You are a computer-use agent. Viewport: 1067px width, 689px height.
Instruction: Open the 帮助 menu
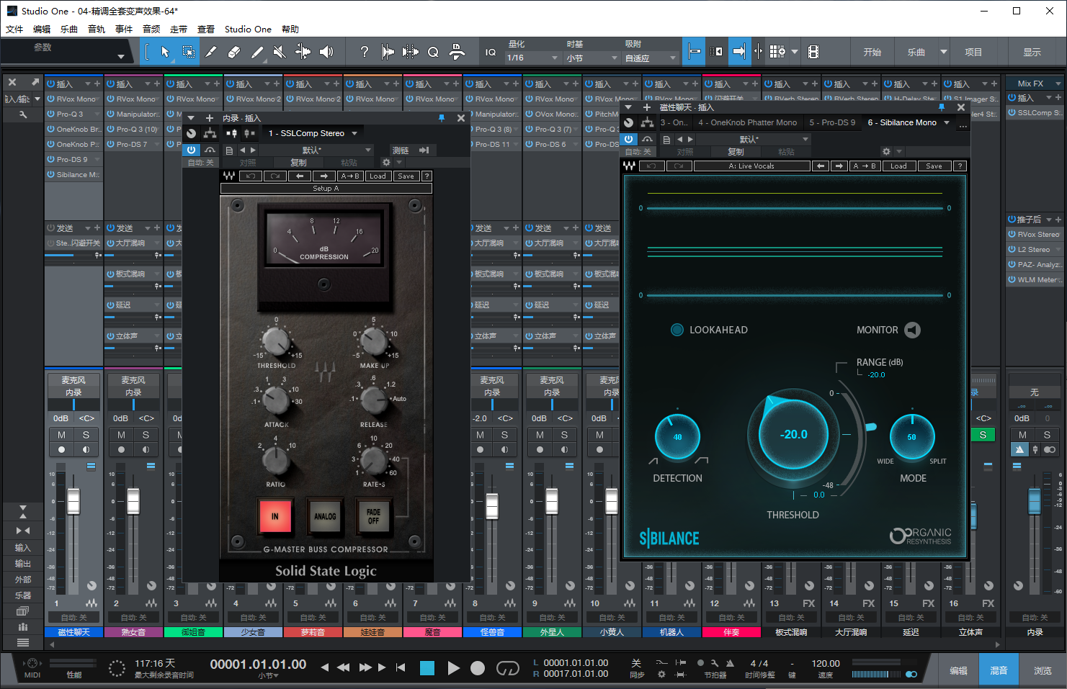click(291, 29)
